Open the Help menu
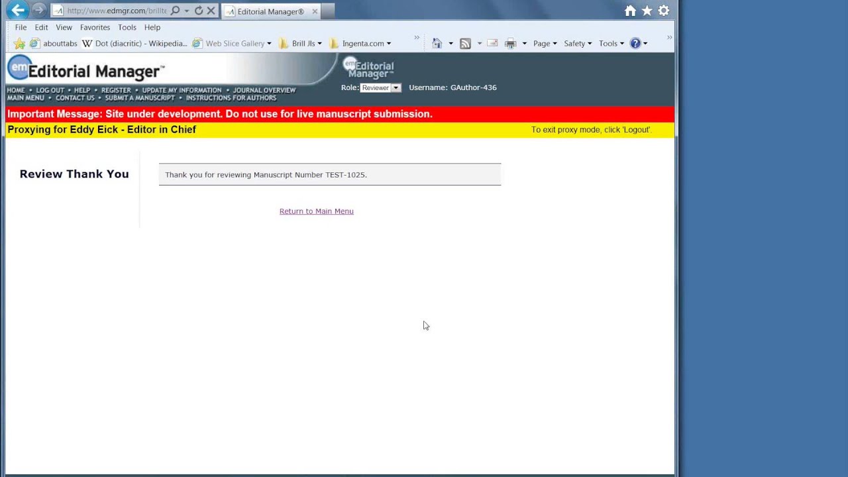Viewport: 848px width, 477px height. click(152, 27)
